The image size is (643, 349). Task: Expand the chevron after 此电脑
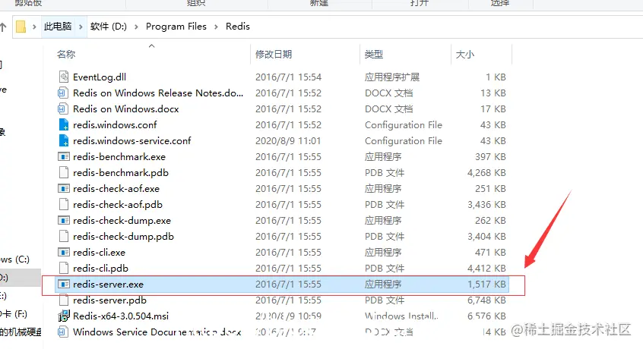[x=81, y=27]
